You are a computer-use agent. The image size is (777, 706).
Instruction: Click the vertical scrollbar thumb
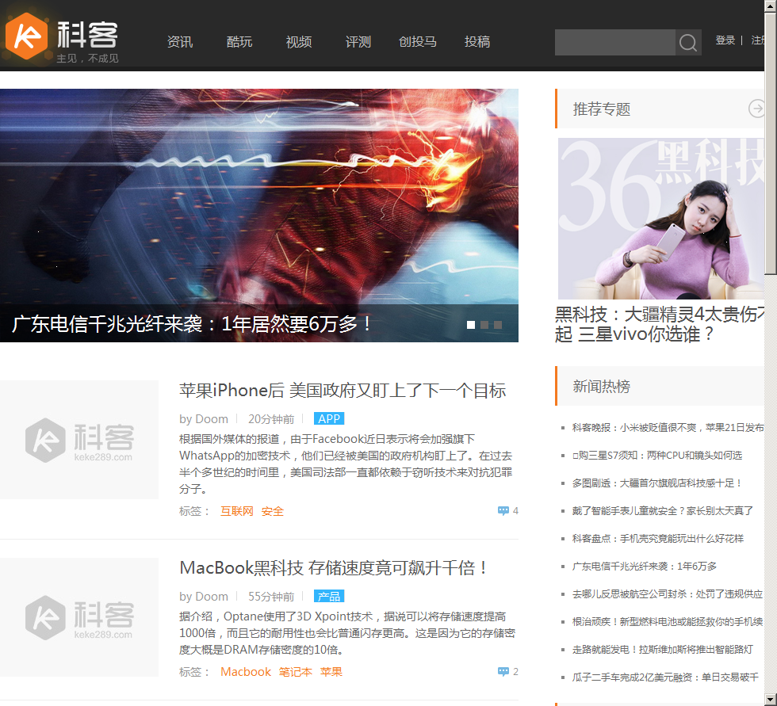coord(771,143)
